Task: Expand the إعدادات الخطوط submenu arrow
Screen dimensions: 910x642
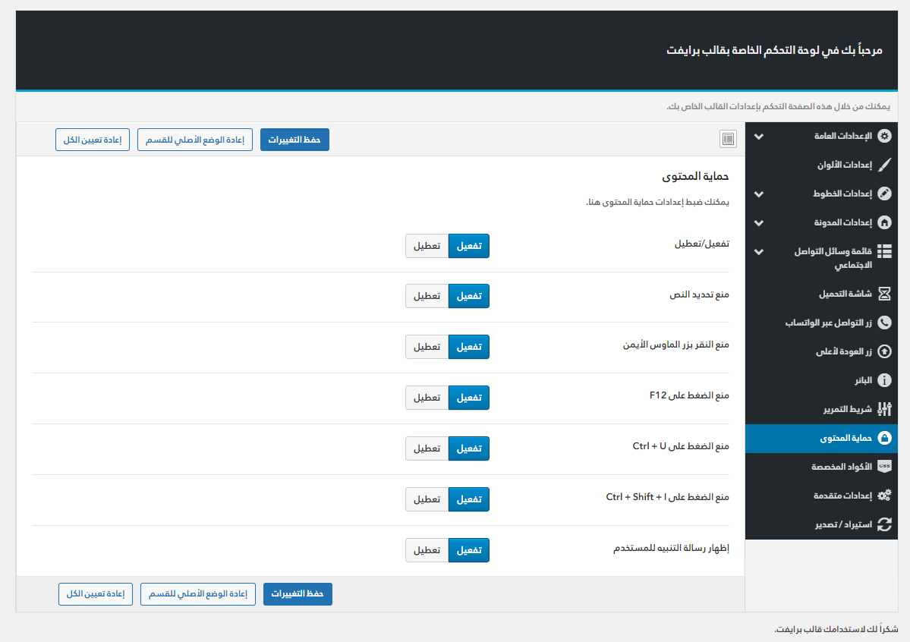Action: click(758, 194)
